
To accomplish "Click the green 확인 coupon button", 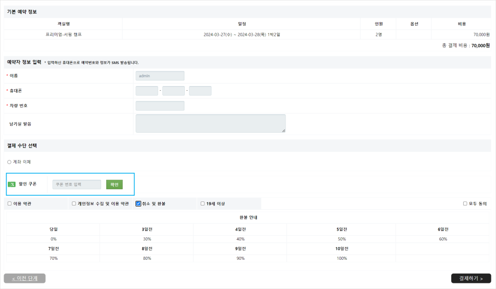I will pos(114,184).
